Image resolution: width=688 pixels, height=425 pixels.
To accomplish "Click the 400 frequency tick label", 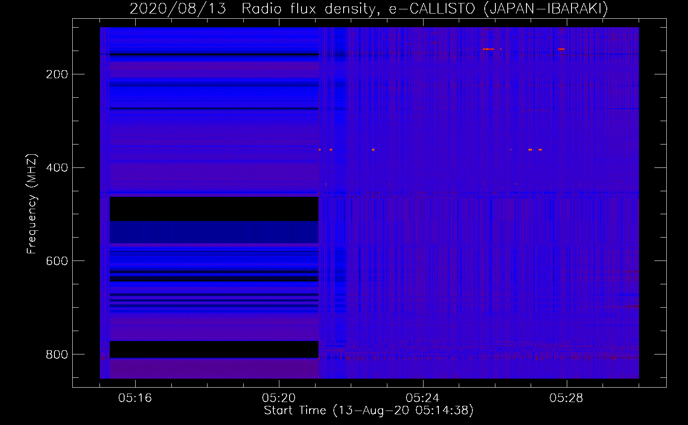I will click(x=57, y=168).
